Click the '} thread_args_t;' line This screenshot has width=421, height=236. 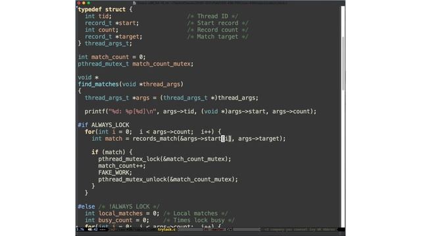(105, 43)
